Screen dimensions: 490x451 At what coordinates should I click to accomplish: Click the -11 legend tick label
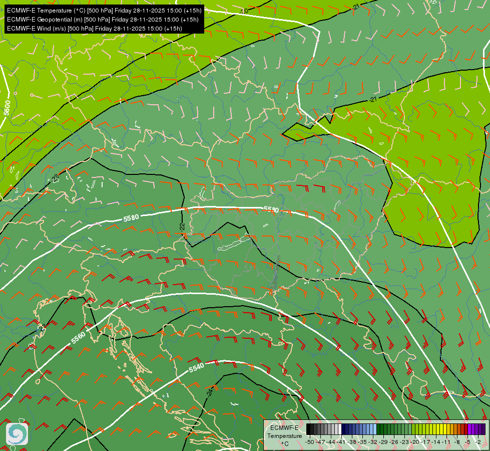click(446, 442)
